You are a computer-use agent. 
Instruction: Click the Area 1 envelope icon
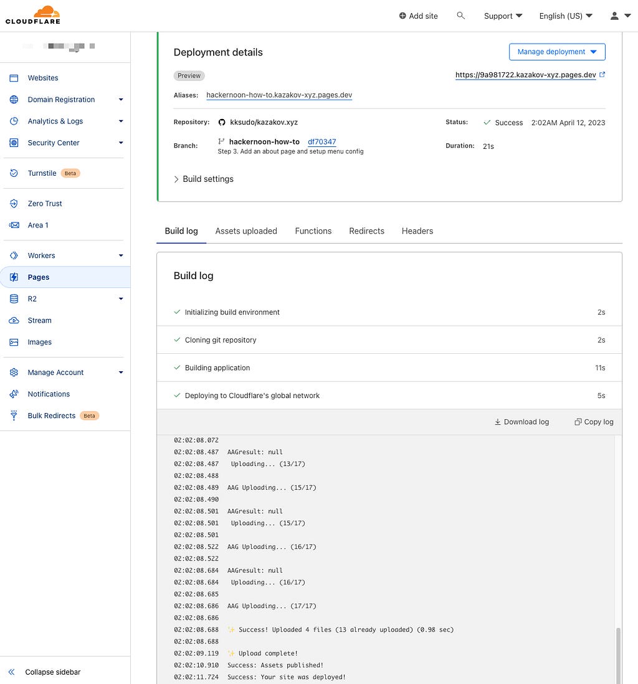(x=14, y=225)
